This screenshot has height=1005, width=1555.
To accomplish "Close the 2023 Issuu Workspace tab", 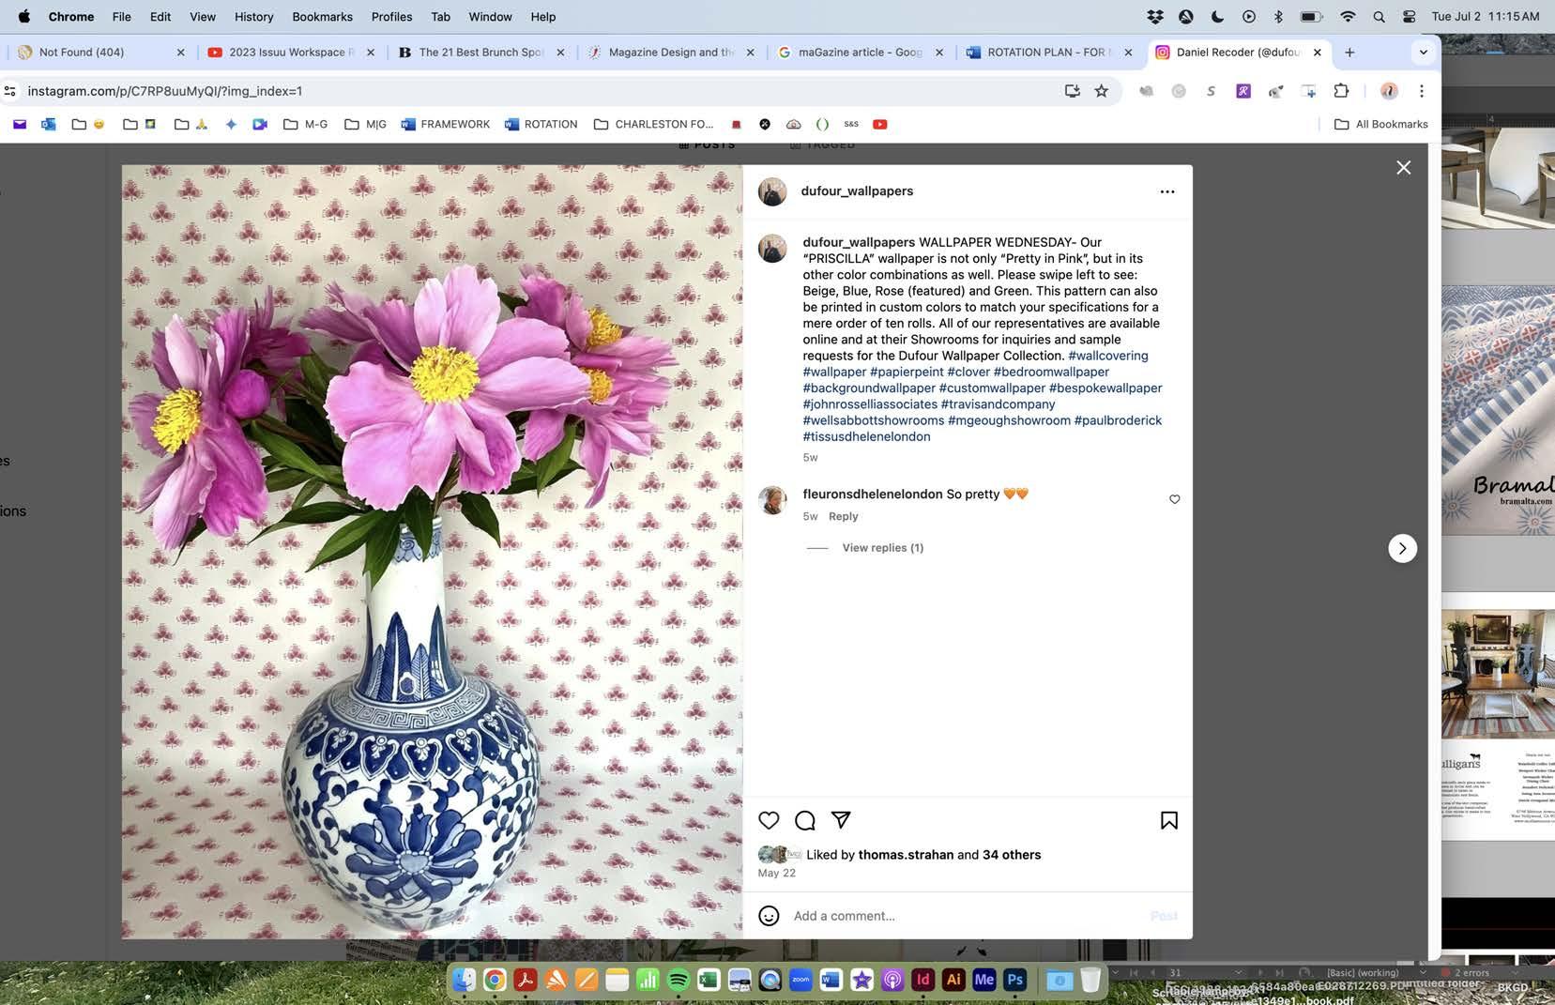I will [x=371, y=53].
